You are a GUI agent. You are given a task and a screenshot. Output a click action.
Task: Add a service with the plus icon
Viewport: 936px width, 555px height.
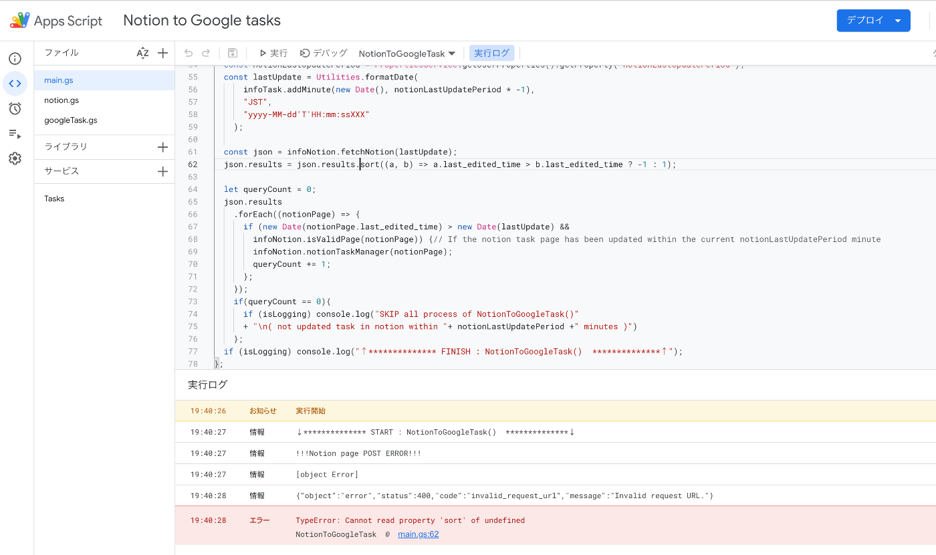[162, 172]
